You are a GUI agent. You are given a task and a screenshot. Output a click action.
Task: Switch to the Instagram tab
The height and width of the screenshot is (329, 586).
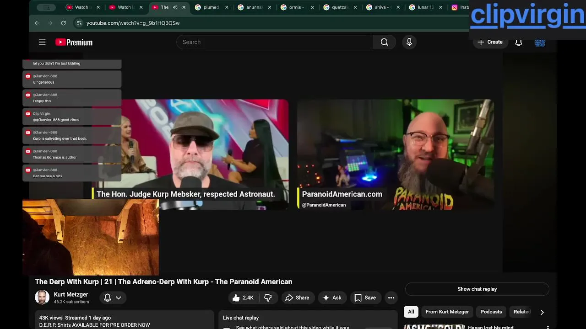pyautogui.click(x=460, y=7)
